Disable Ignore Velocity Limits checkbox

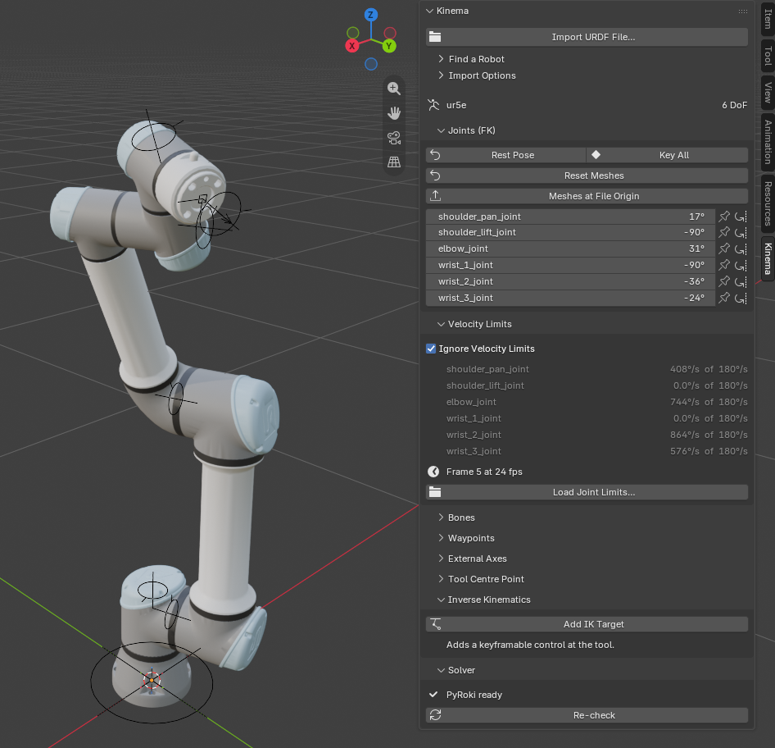(x=431, y=349)
